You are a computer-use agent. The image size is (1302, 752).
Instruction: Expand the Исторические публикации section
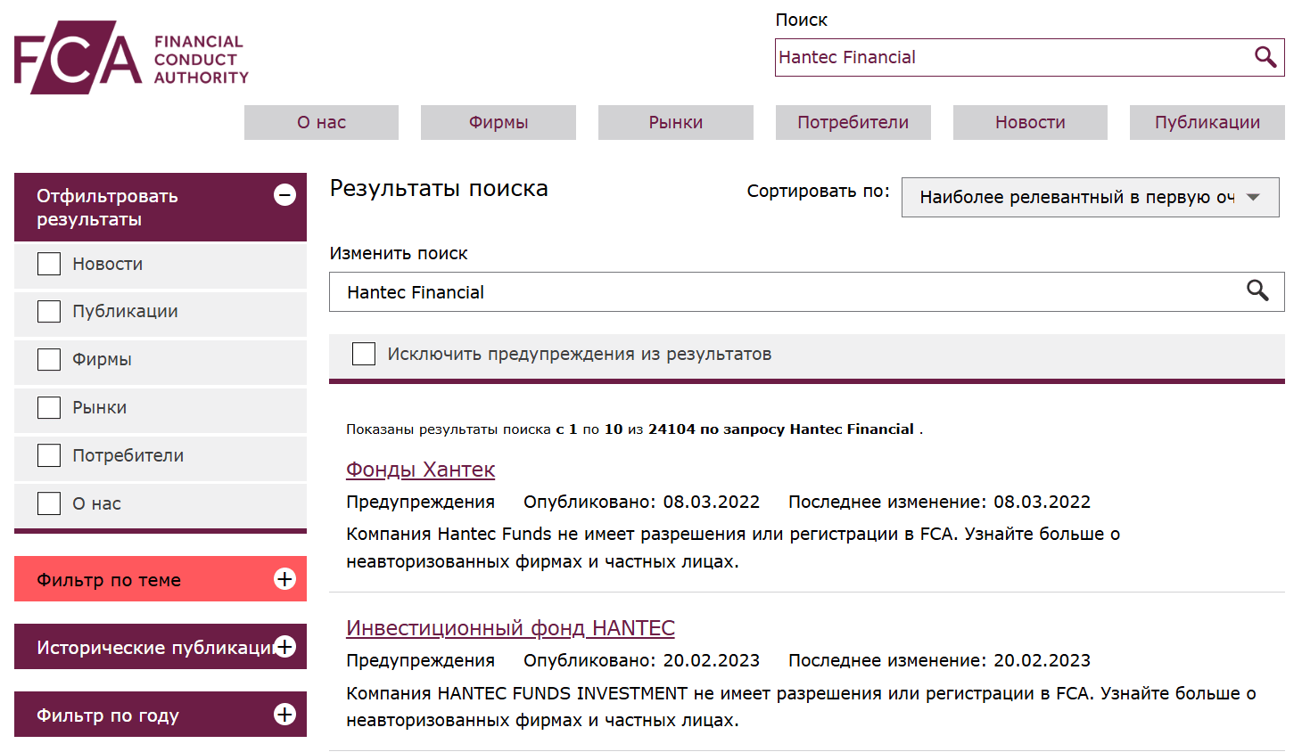coord(284,646)
